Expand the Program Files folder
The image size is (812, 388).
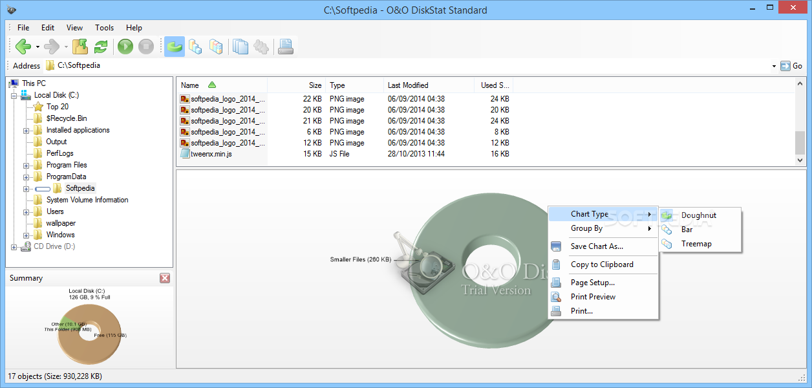coord(27,165)
